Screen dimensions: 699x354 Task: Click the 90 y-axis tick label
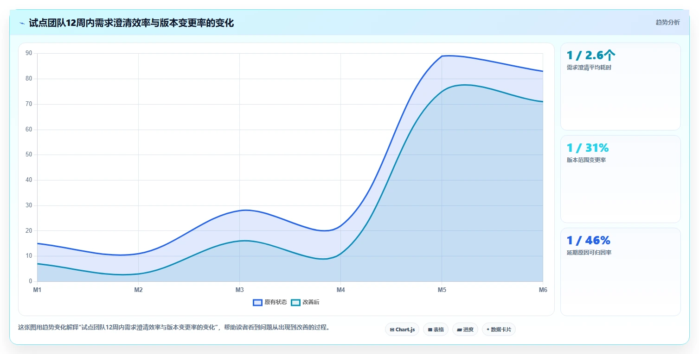pos(29,53)
